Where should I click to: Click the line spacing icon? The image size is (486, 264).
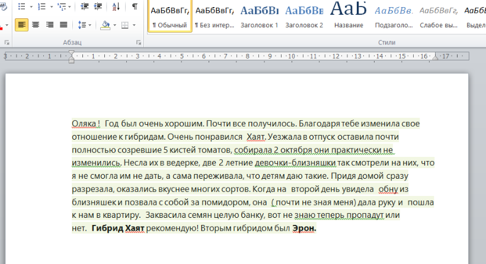pyautogui.click(x=82, y=25)
